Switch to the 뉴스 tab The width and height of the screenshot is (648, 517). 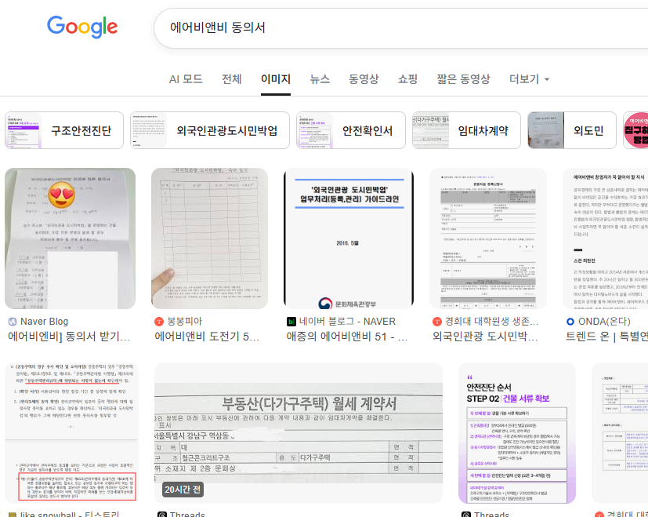click(320, 79)
